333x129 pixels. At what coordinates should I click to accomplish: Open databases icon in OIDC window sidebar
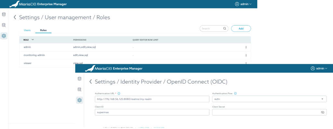pos(79,79)
